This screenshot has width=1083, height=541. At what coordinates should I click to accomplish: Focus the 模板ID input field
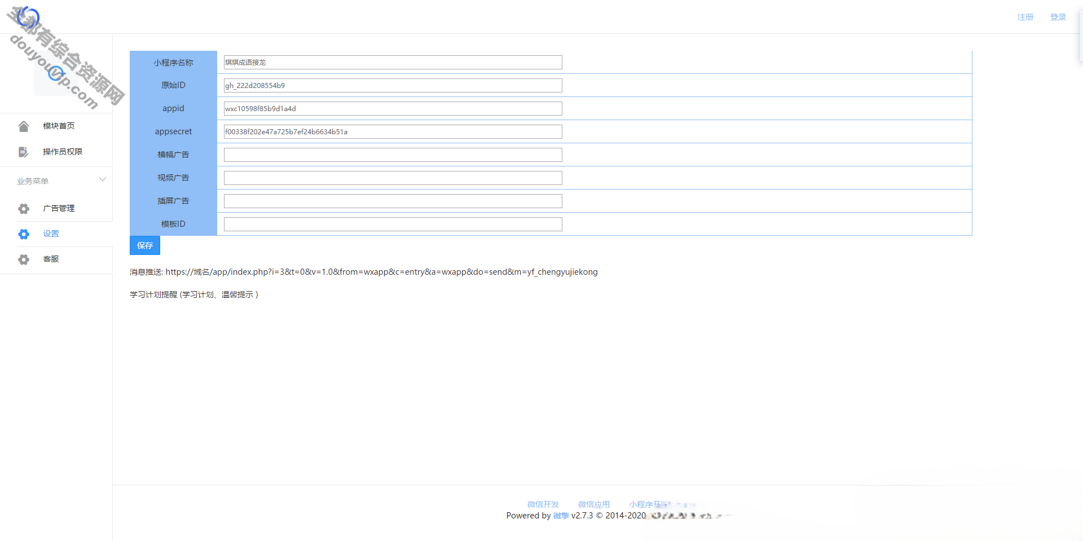pos(393,224)
